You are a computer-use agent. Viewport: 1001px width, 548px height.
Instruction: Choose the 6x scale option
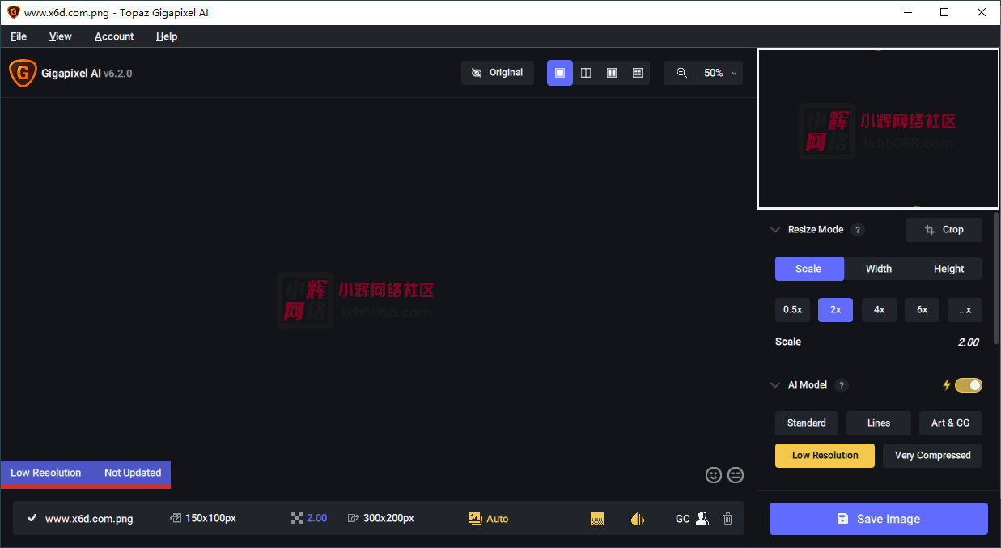(922, 310)
